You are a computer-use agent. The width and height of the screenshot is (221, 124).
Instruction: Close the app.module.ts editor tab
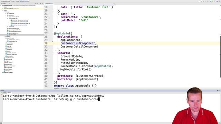(54, 3)
